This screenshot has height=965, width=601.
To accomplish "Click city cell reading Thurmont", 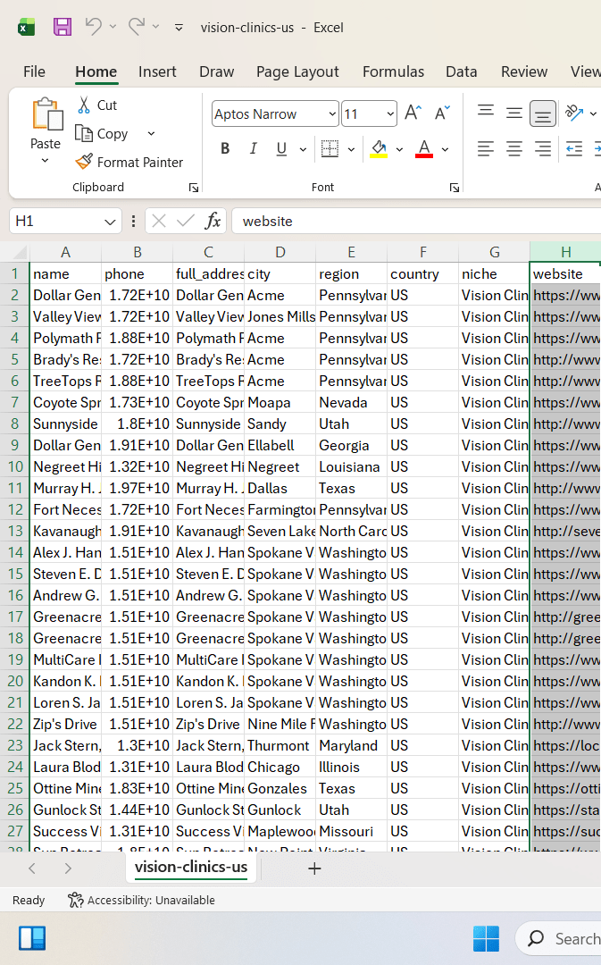I will coord(280,745).
